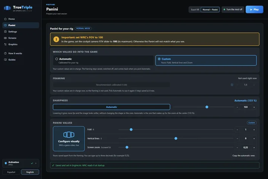The image size is (268, 179).
Task: Click the Activation green check mark
Action: pos(32,163)
